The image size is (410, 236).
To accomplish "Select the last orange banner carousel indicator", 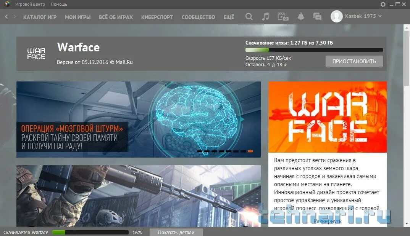I will click(250, 151).
